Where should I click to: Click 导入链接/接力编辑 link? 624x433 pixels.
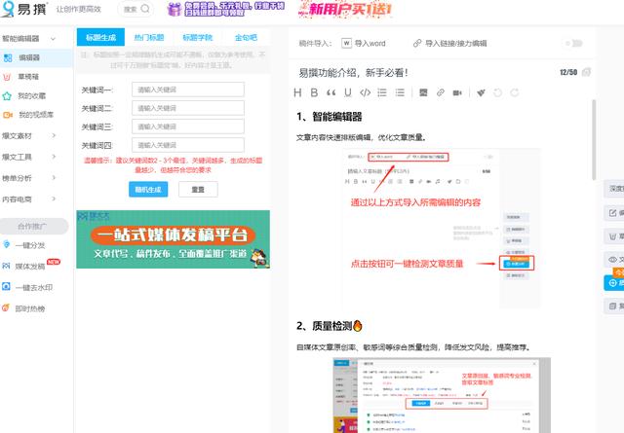pyautogui.click(x=455, y=43)
